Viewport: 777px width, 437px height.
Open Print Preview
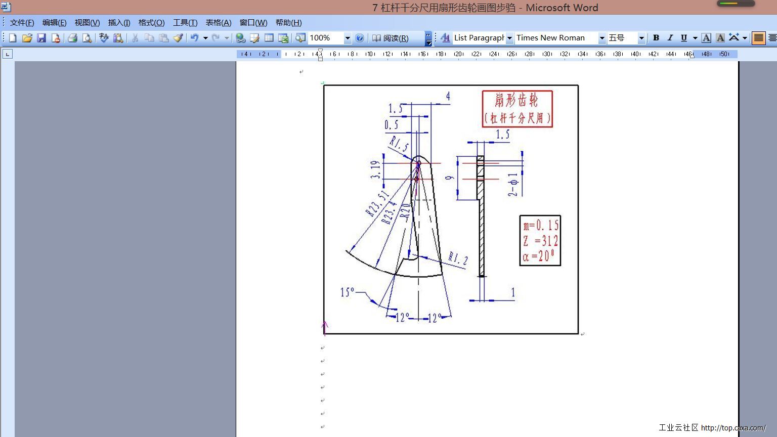(x=87, y=38)
